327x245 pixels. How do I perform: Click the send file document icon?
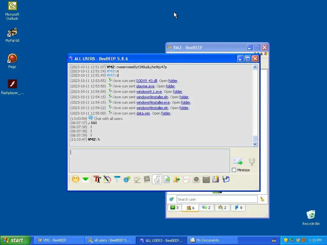[167, 179]
